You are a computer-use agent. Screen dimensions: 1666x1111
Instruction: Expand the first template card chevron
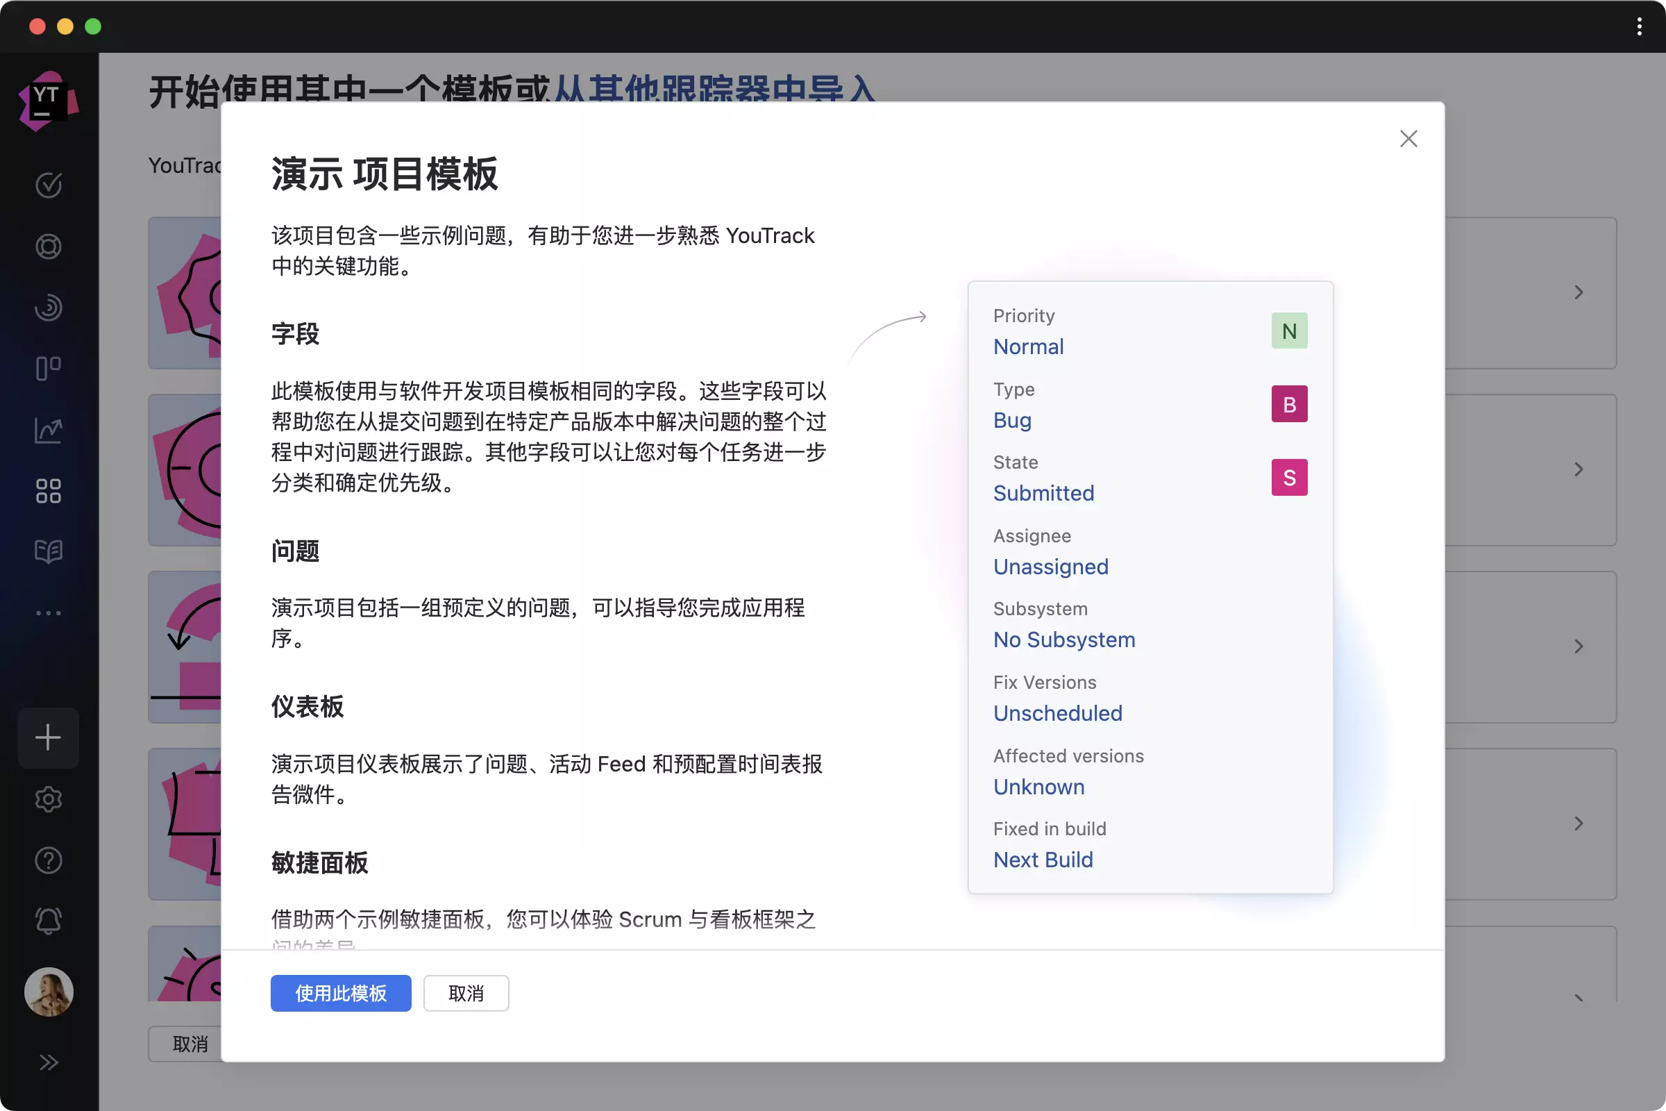[1578, 292]
